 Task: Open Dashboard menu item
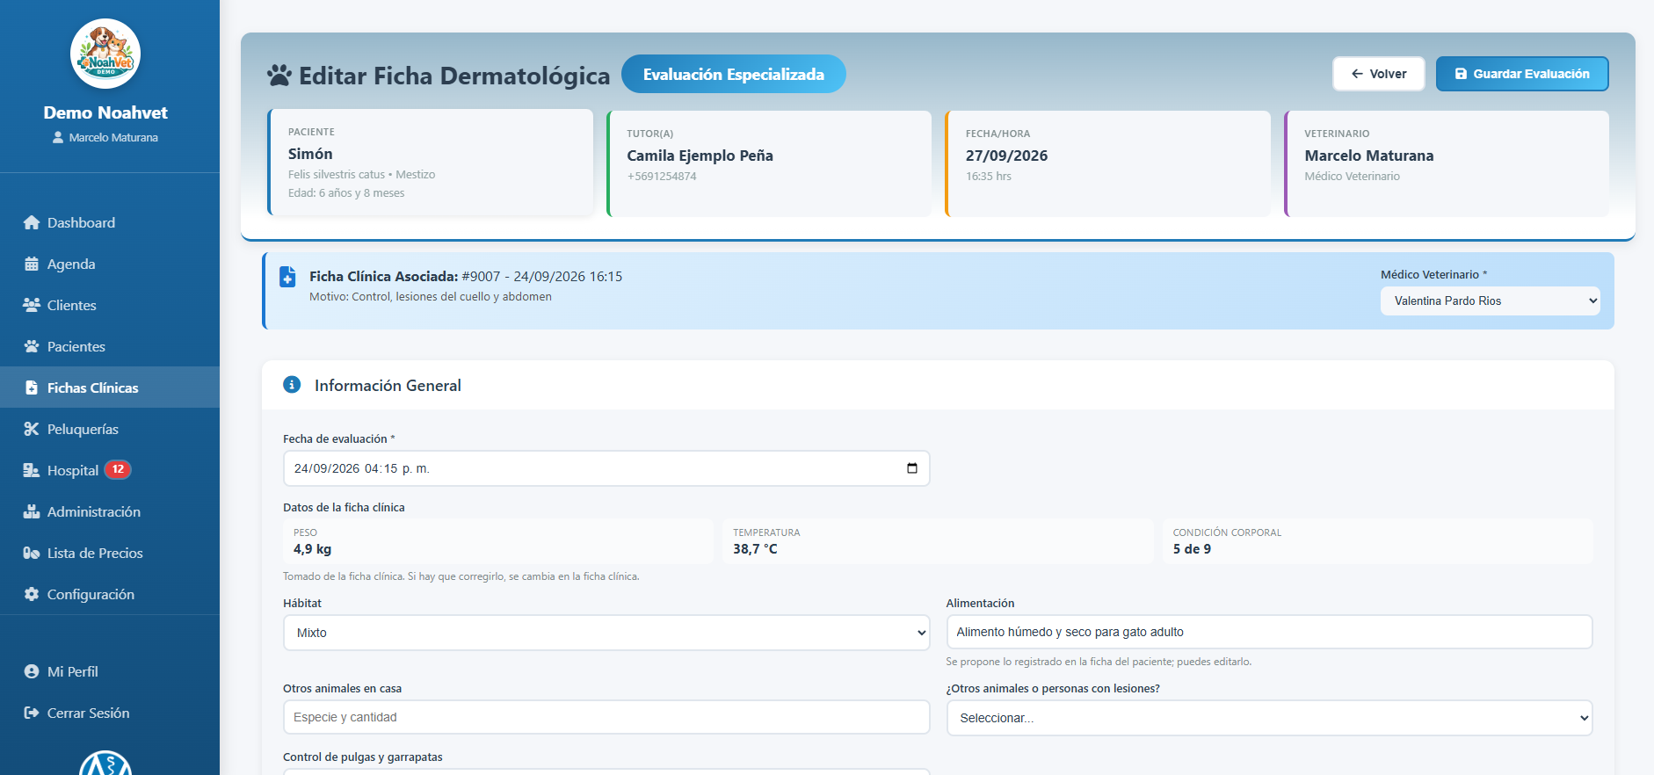point(110,222)
